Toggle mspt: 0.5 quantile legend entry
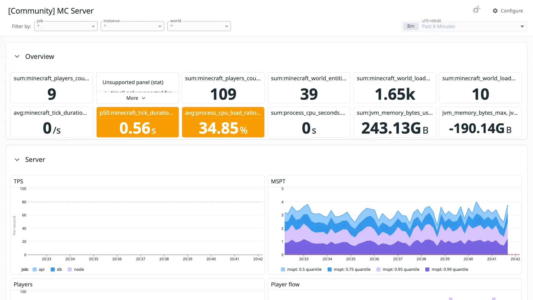The height and width of the screenshot is (300, 533). [301, 269]
